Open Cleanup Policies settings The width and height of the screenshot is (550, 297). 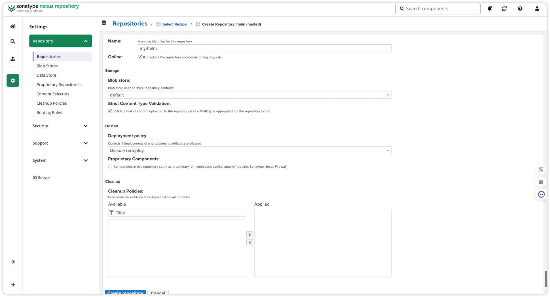tap(52, 103)
